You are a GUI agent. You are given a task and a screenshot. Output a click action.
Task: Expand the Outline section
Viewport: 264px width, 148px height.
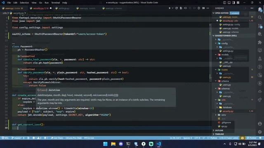point(214,130)
